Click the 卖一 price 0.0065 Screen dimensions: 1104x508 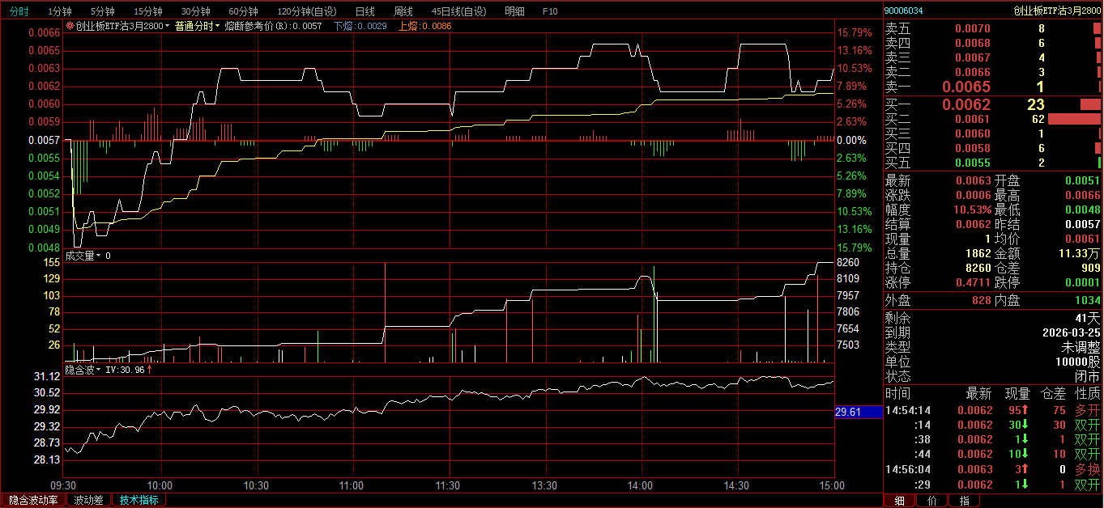[x=965, y=87]
